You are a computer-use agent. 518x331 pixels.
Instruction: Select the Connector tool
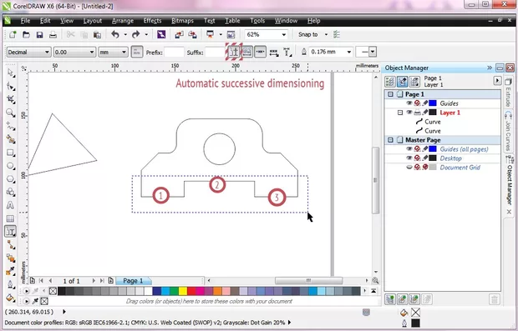(11, 245)
